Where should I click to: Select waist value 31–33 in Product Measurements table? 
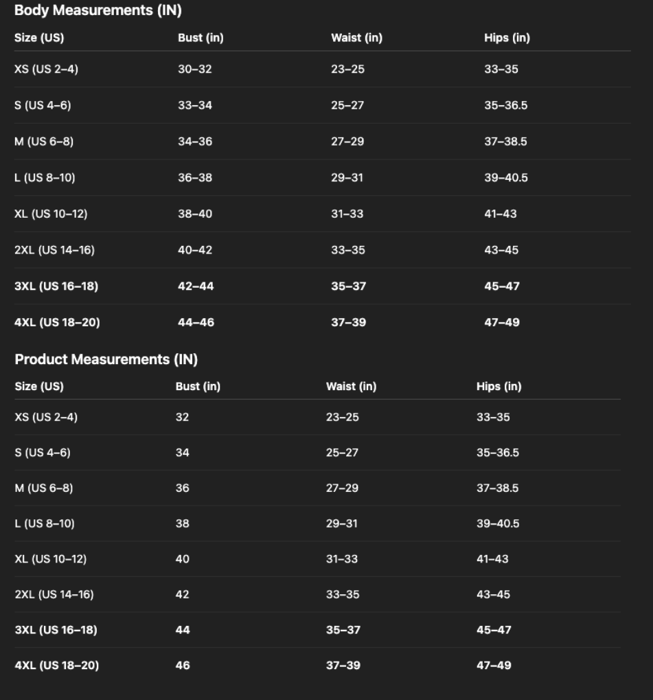[342, 559]
